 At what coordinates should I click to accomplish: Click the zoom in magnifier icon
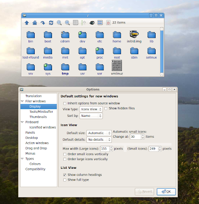tap(59, 22)
